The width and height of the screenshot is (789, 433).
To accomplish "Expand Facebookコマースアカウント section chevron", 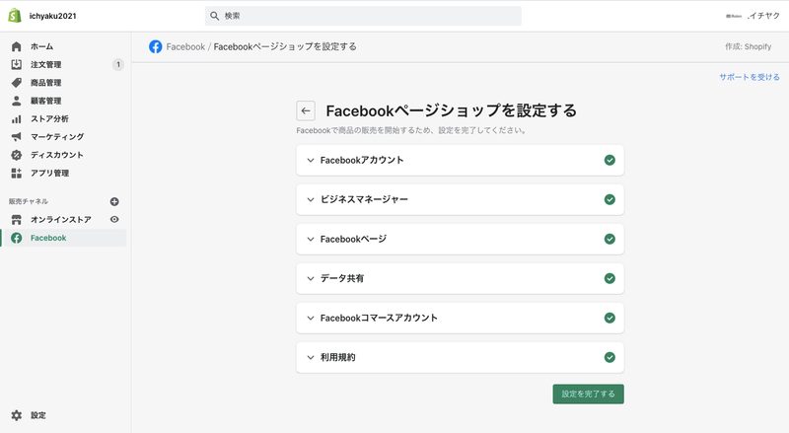I will [x=311, y=319].
